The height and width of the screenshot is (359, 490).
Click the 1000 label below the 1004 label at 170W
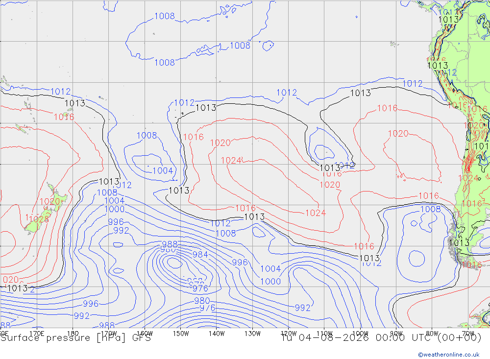[x=114, y=209]
